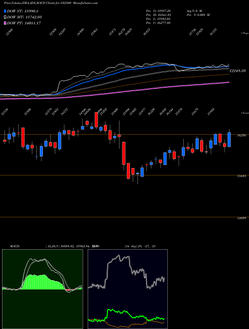Viewport: 249px width, 329px height.
Task: Select the 'DOW PT: 14051.17' legend text
Action: 24,23
